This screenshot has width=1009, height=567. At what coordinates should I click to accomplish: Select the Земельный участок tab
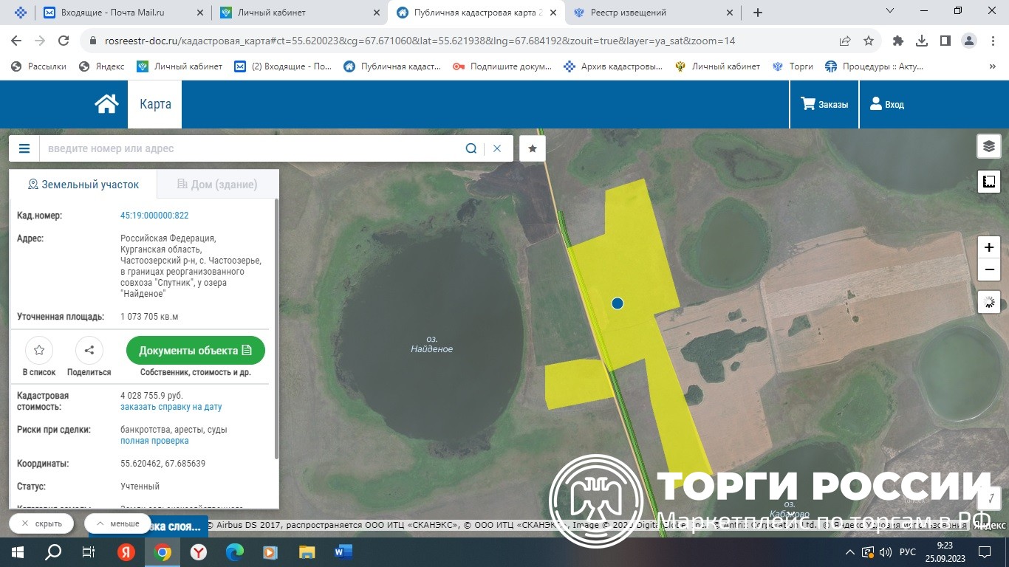pos(83,185)
